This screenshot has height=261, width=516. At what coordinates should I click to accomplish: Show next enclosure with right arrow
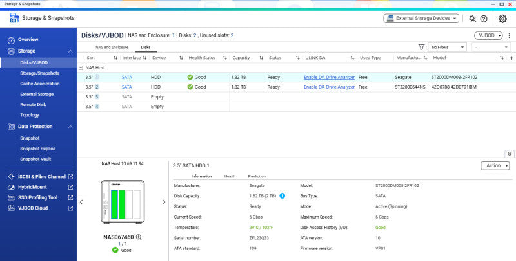[x=164, y=203]
